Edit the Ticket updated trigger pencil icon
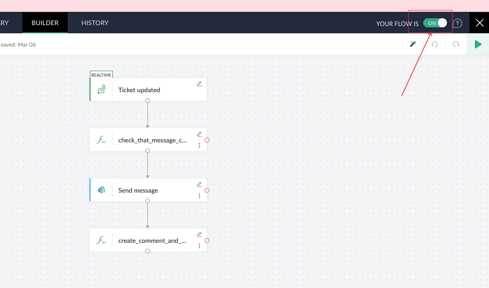This screenshot has height=288, width=489. (199, 84)
